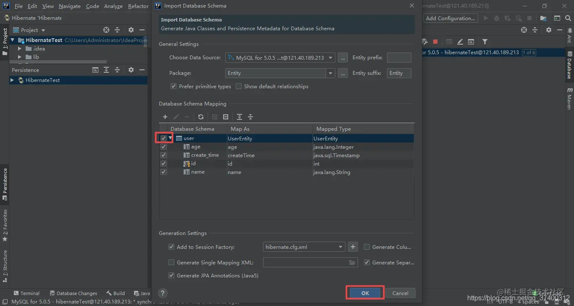Enable Show default relationships checkbox
Image resolution: width=574 pixels, height=306 pixels.
[239, 86]
